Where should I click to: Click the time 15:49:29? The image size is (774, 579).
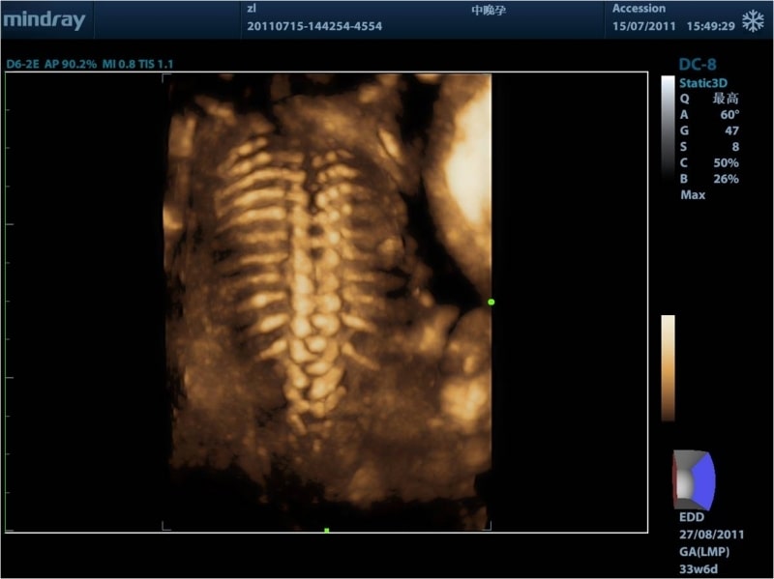710,26
